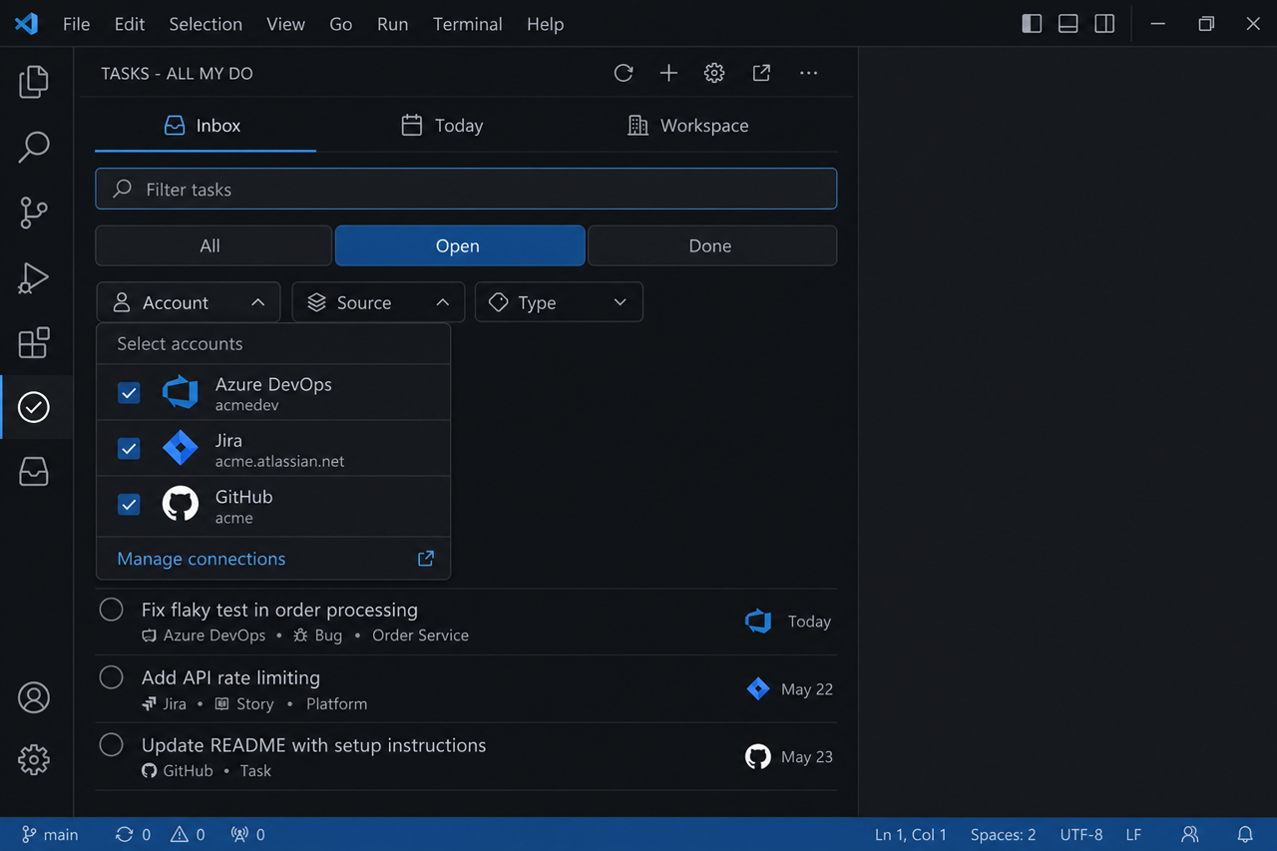Image resolution: width=1277 pixels, height=851 pixels.
Task: Click the VS Code logo icon
Action: [x=27, y=24]
